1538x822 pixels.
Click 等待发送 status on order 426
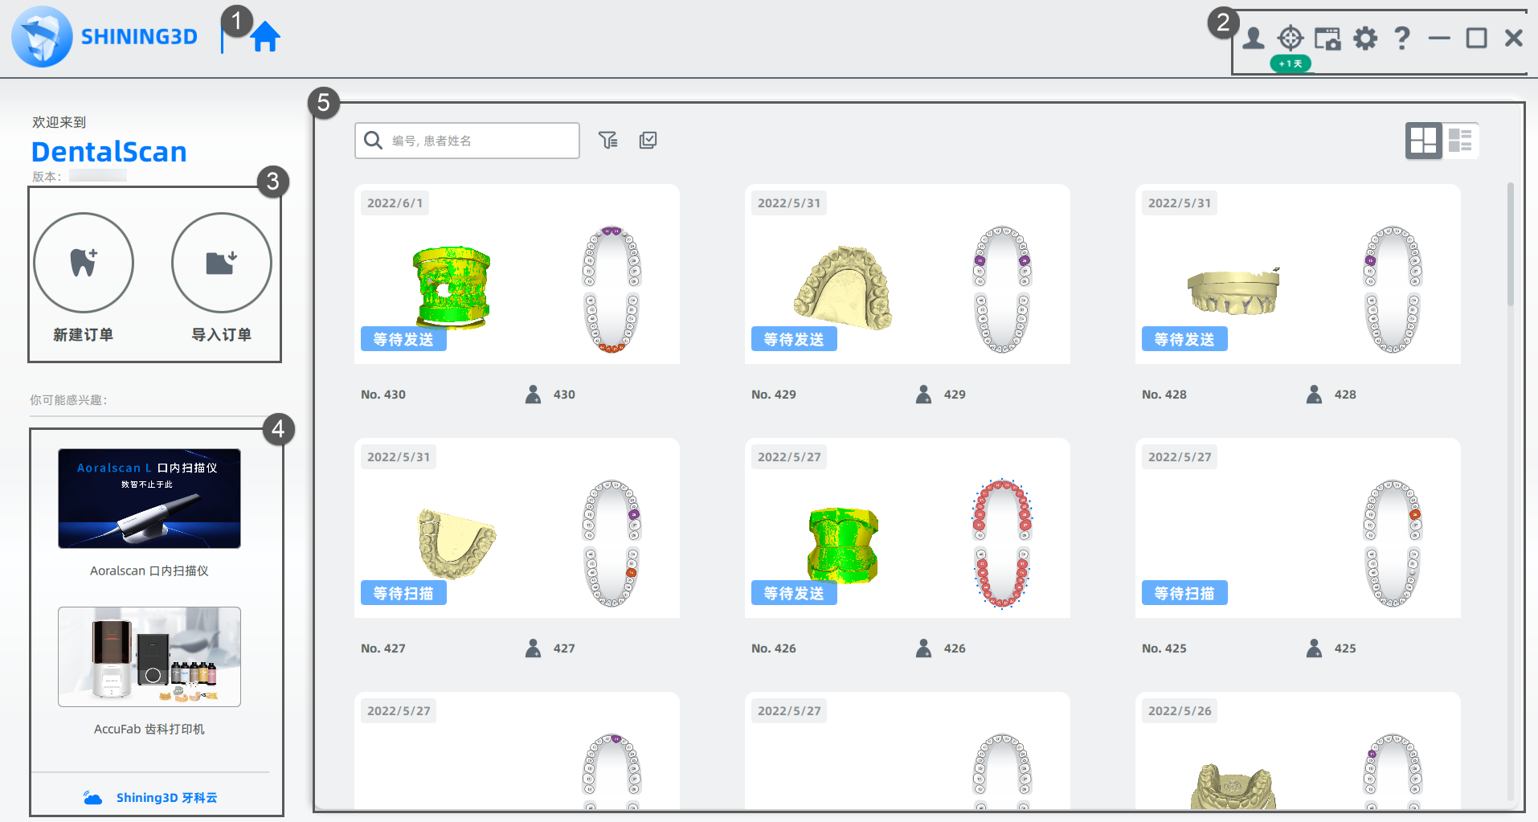click(x=794, y=593)
